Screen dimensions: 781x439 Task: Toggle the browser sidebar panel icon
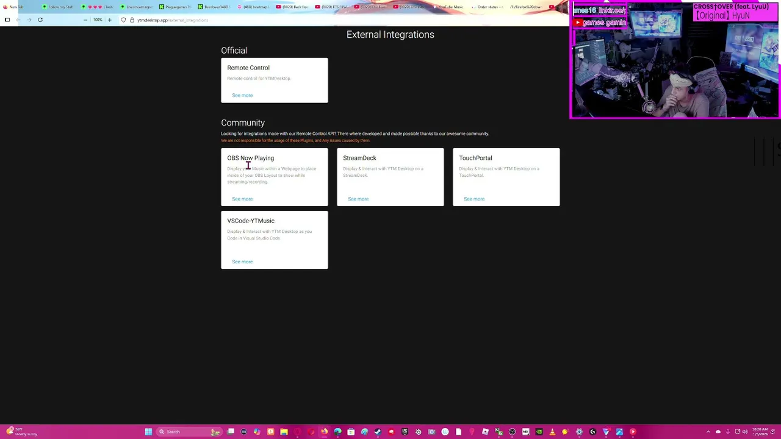7,20
